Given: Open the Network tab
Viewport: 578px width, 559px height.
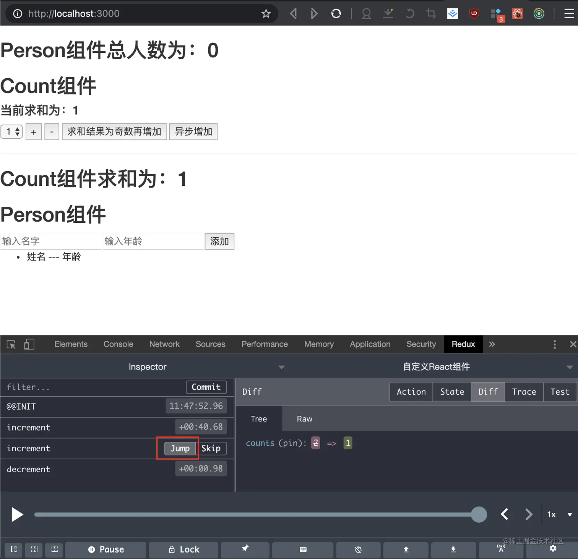Looking at the screenshot, I should click(164, 344).
